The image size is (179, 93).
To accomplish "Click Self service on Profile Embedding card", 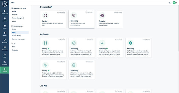I will coord(90,40).
